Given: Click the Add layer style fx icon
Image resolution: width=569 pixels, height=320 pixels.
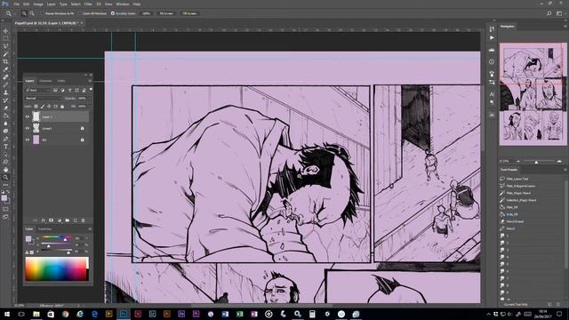Looking at the screenshot, I should 44,220.
